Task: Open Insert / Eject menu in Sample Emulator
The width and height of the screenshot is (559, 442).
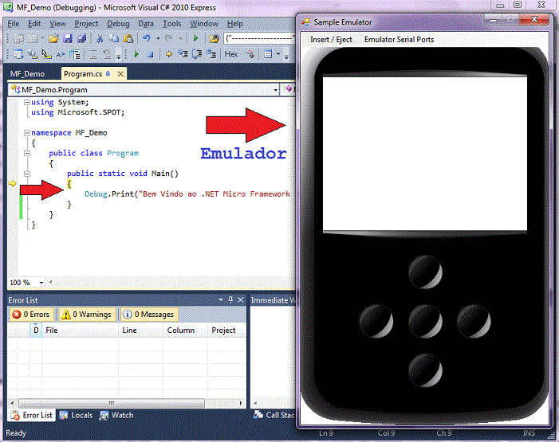Action: [x=331, y=40]
